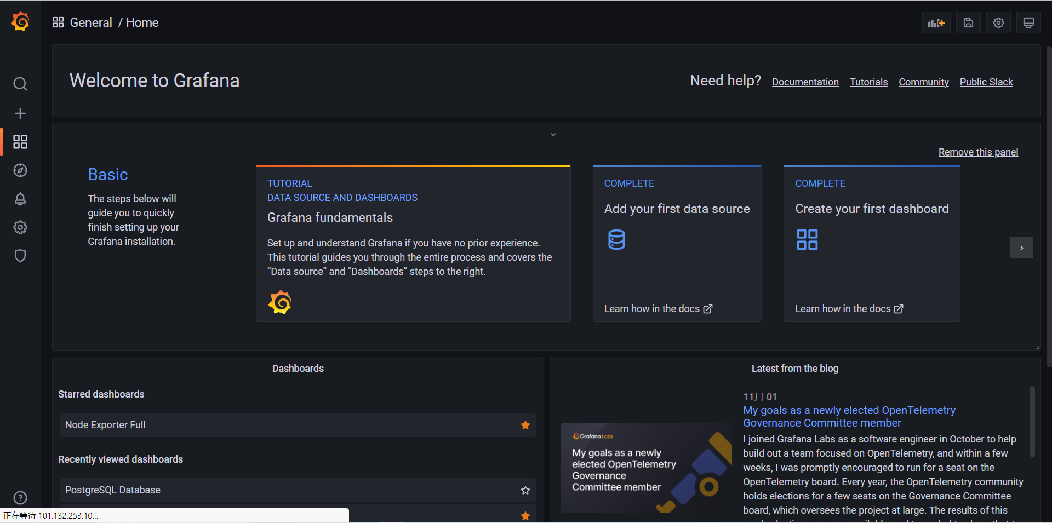
Task: Open the Help question mark icon
Action: pyautogui.click(x=20, y=498)
